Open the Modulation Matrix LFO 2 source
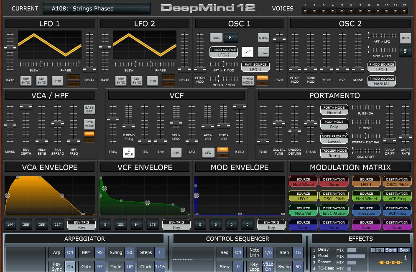 click(303, 196)
